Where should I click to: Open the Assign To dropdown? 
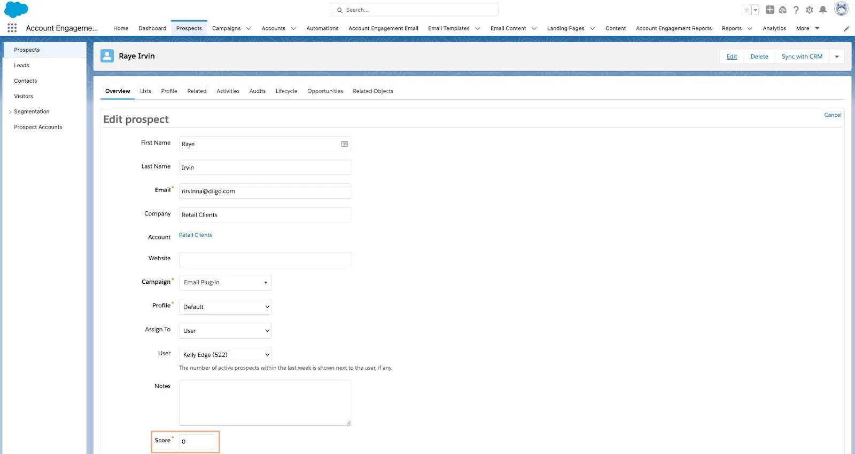coord(225,331)
